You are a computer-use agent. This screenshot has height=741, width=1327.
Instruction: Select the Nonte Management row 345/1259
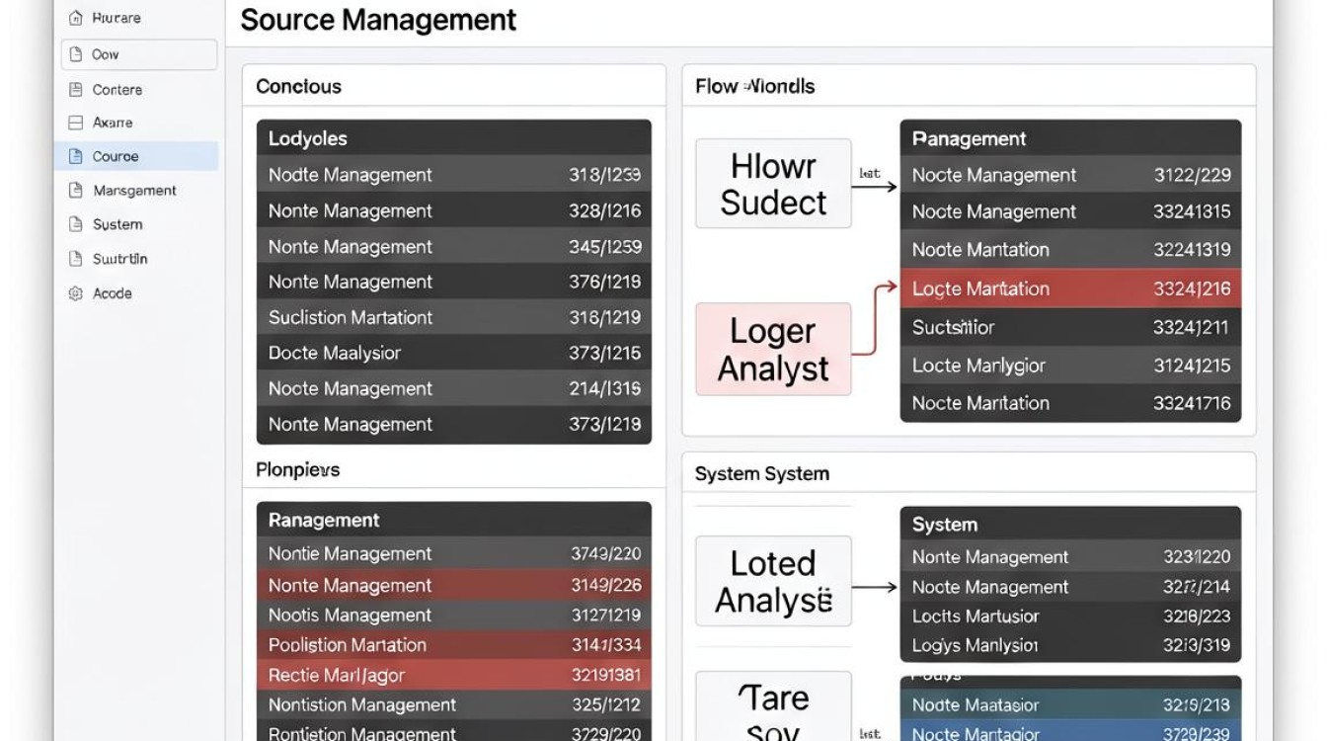[454, 246]
